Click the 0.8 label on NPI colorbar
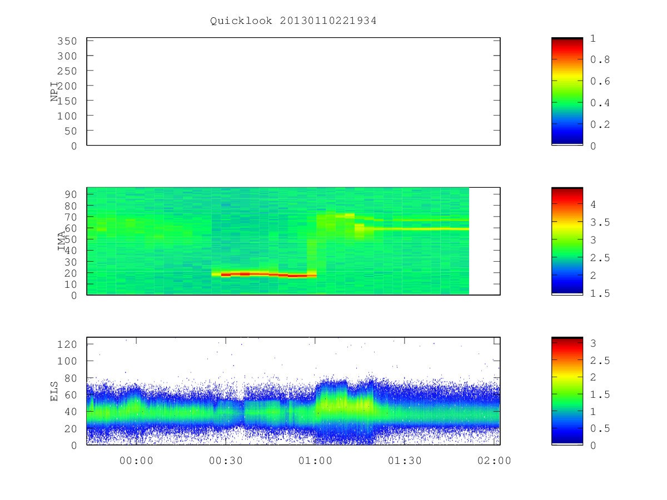 point(600,60)
